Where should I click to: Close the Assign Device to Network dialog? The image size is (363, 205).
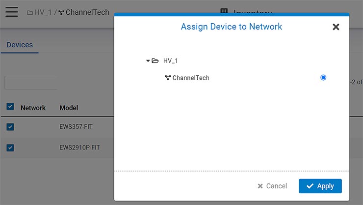click(336, 27)
